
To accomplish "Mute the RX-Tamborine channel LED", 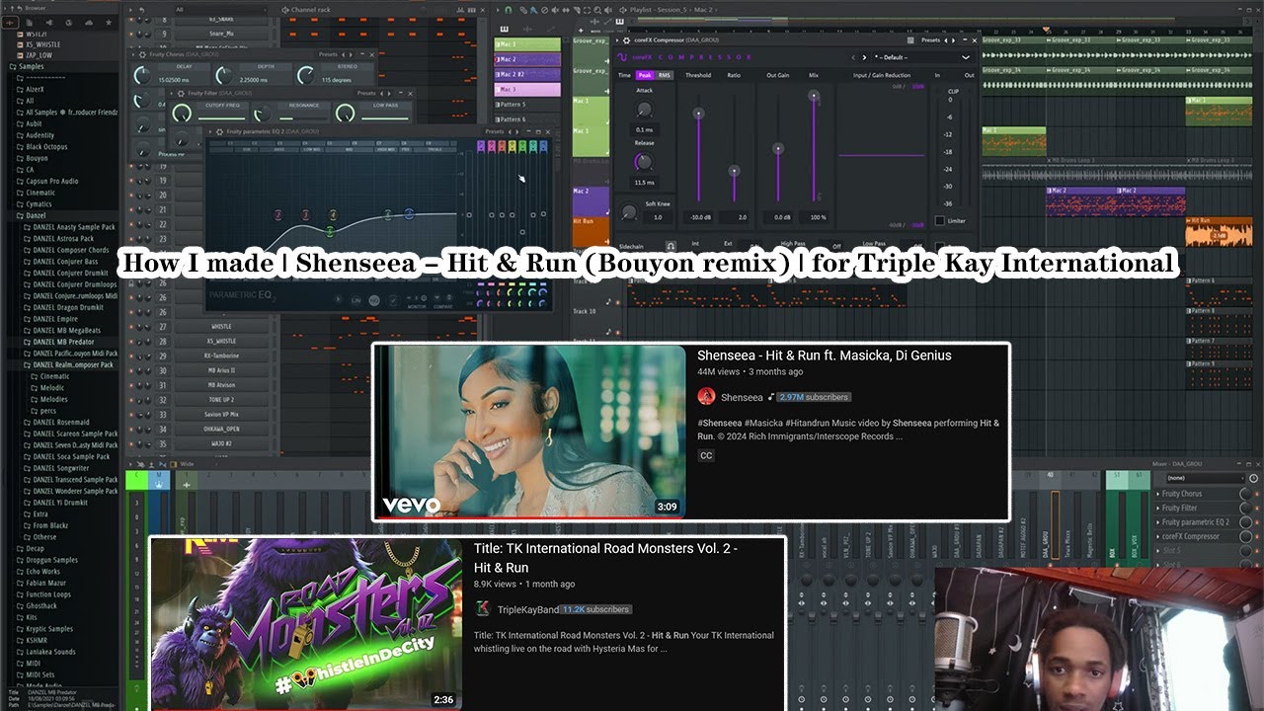I will (x=131, y=355).
